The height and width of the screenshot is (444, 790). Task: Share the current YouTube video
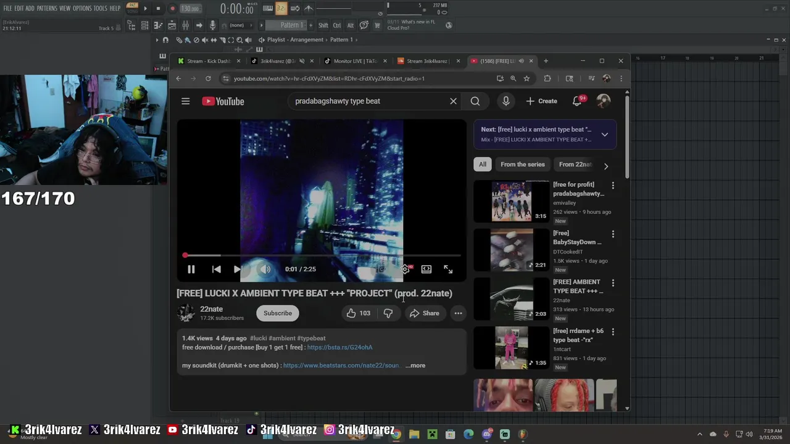point(424,313)
